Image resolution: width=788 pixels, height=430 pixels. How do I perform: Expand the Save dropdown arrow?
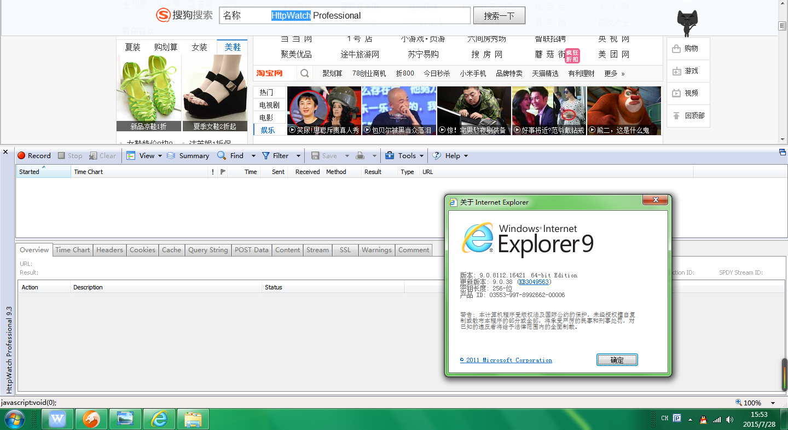[x=347, y=155]
